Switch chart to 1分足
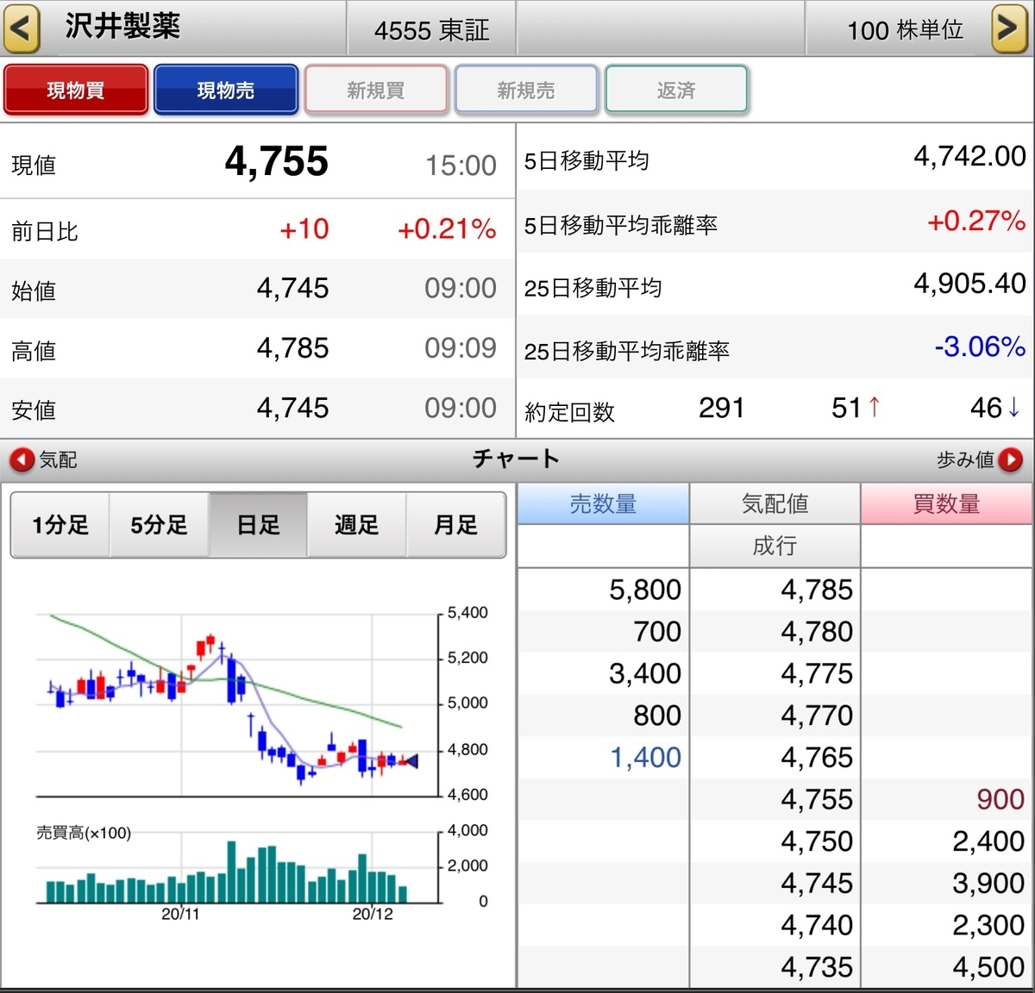 (x=60, y=525)
